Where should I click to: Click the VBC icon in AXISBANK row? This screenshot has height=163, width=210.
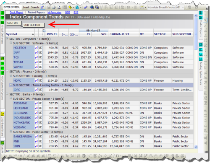pos(40,103)
